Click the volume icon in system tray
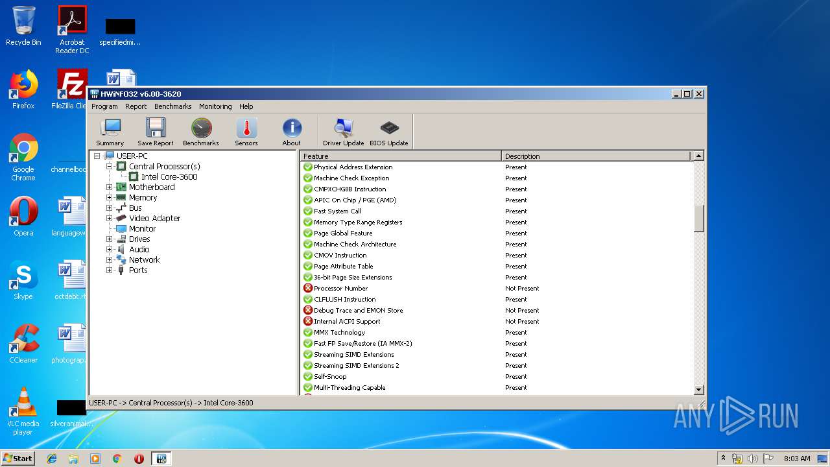Screen dimensions: 830x467 753,459
